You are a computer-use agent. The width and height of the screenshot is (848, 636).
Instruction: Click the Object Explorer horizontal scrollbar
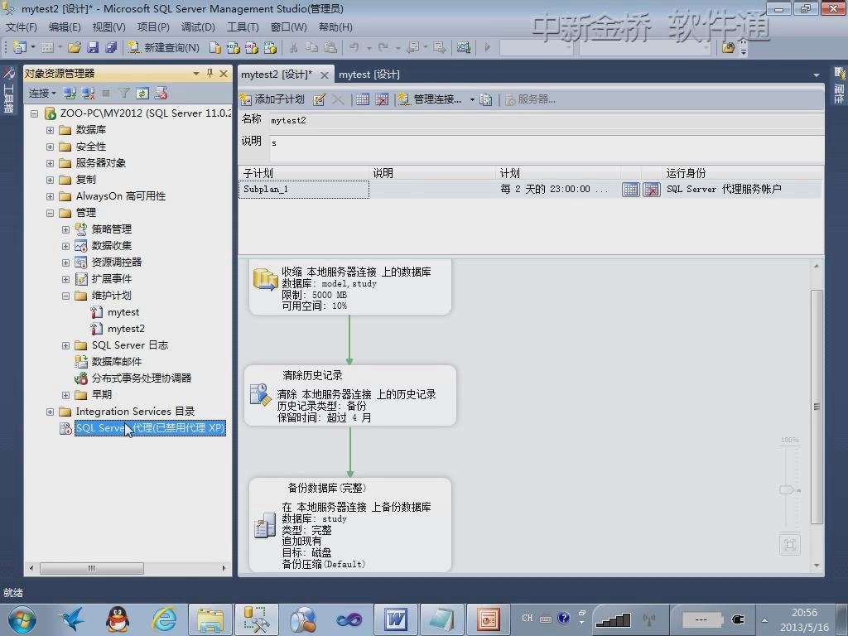(92, 568)
